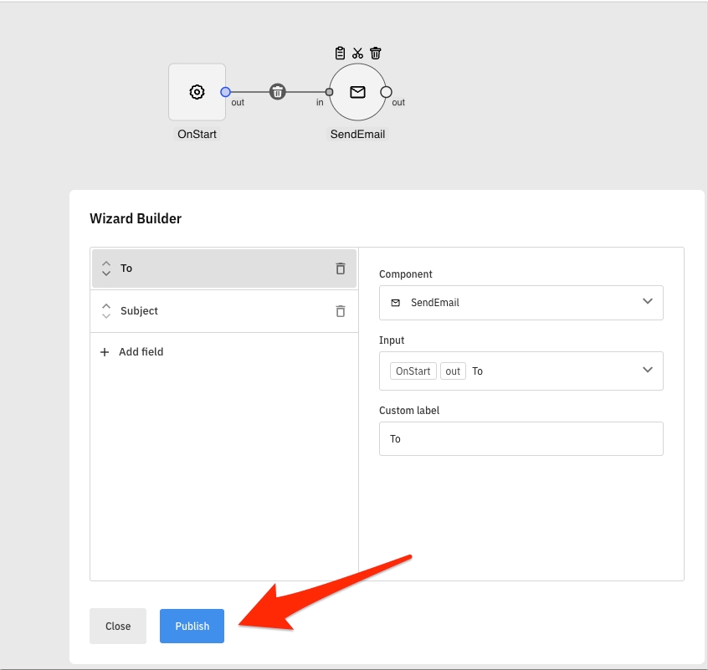Close the Wizard Builder panel
The image size is (708, 670).
pos(118,626)
